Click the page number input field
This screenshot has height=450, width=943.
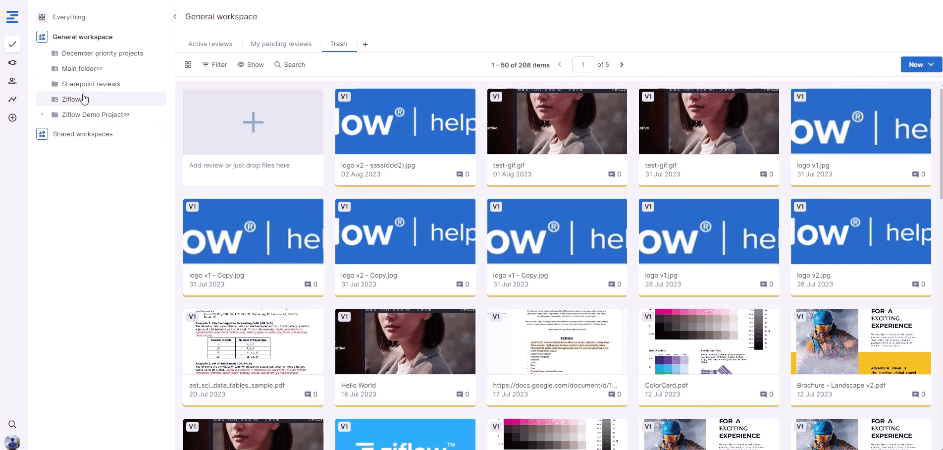[582, 65]
